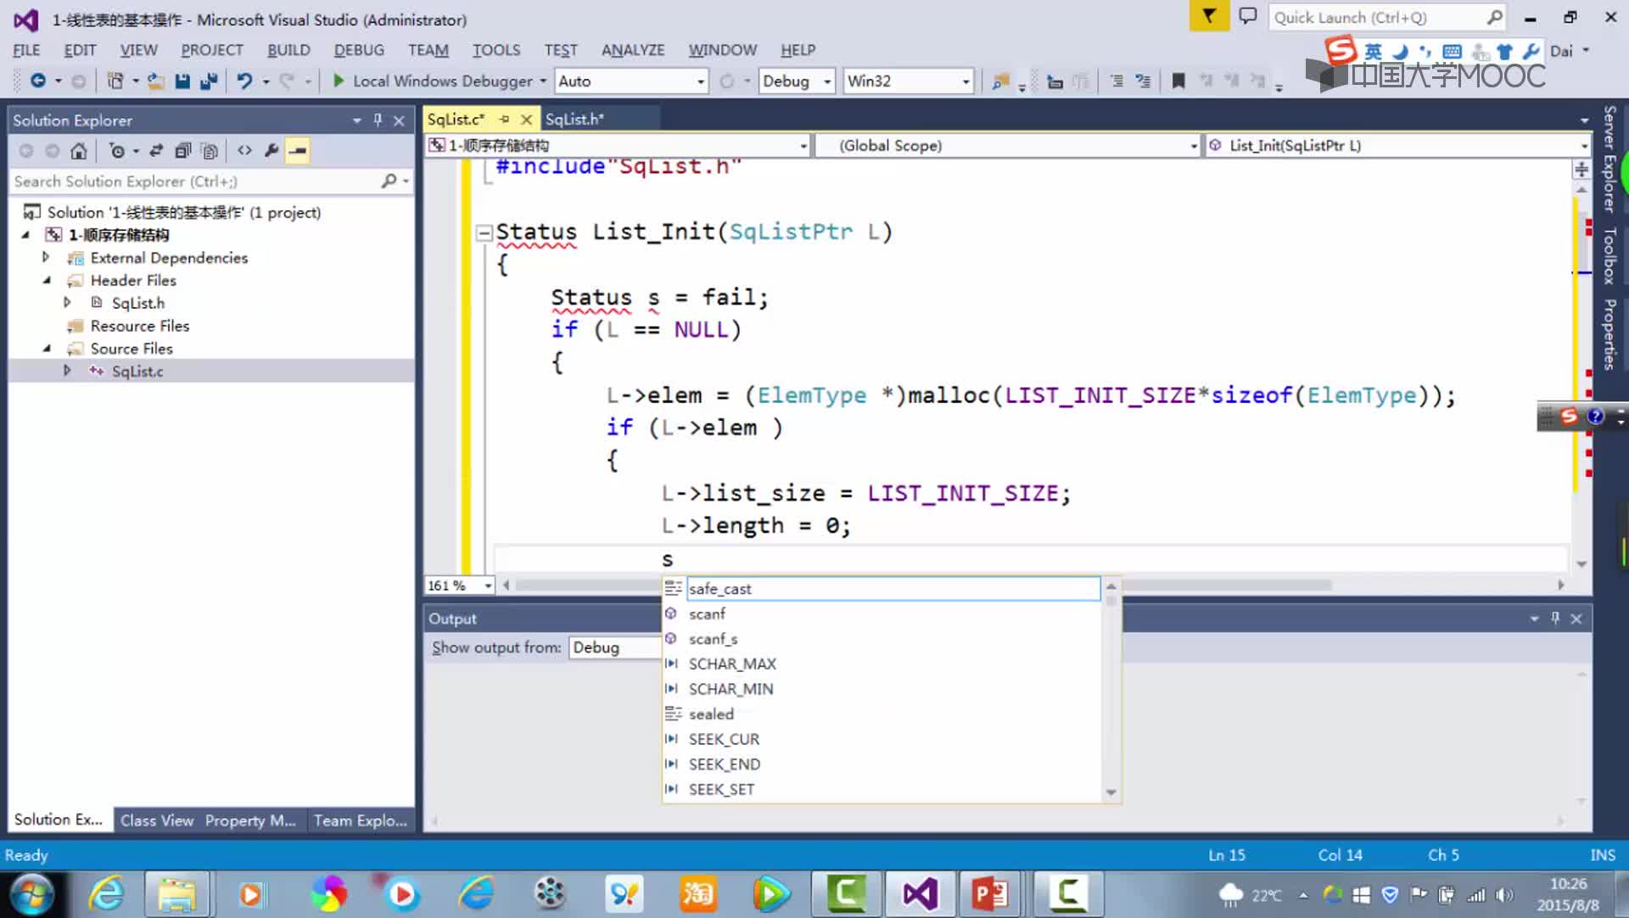The image size is (1629, 918).
Task: Click the Quick Launch input box
Action: (x=1376, y=17)
